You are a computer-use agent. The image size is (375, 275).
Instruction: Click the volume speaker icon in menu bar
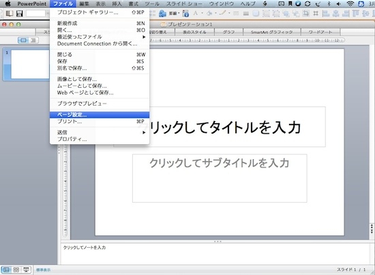(x=338, y=3)
